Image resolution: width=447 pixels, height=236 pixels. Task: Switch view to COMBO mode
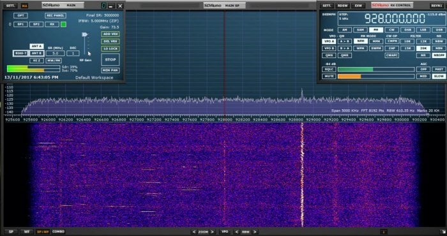tap(59, 232)
